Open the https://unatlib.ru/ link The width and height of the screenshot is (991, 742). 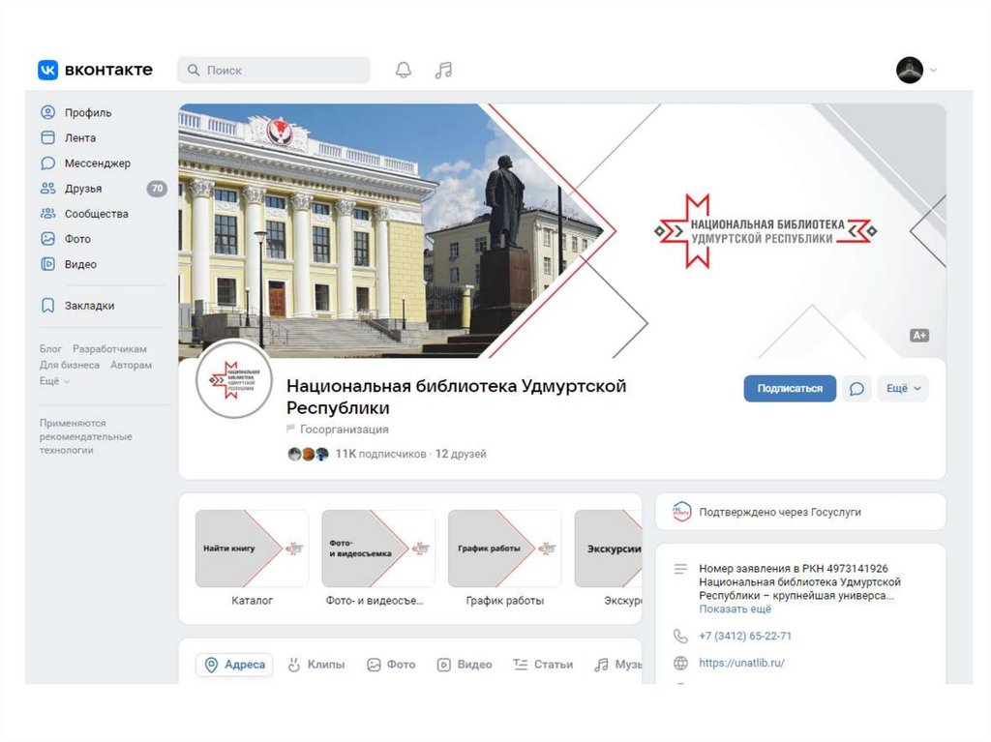741,663
